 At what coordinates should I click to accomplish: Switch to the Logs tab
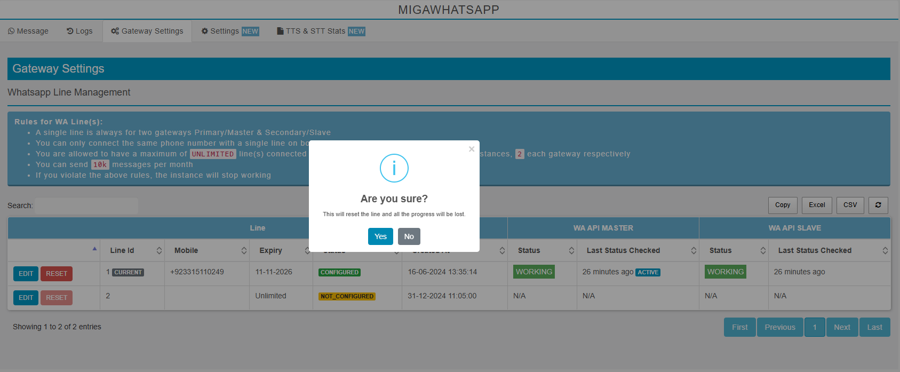[x=79, y=31]
